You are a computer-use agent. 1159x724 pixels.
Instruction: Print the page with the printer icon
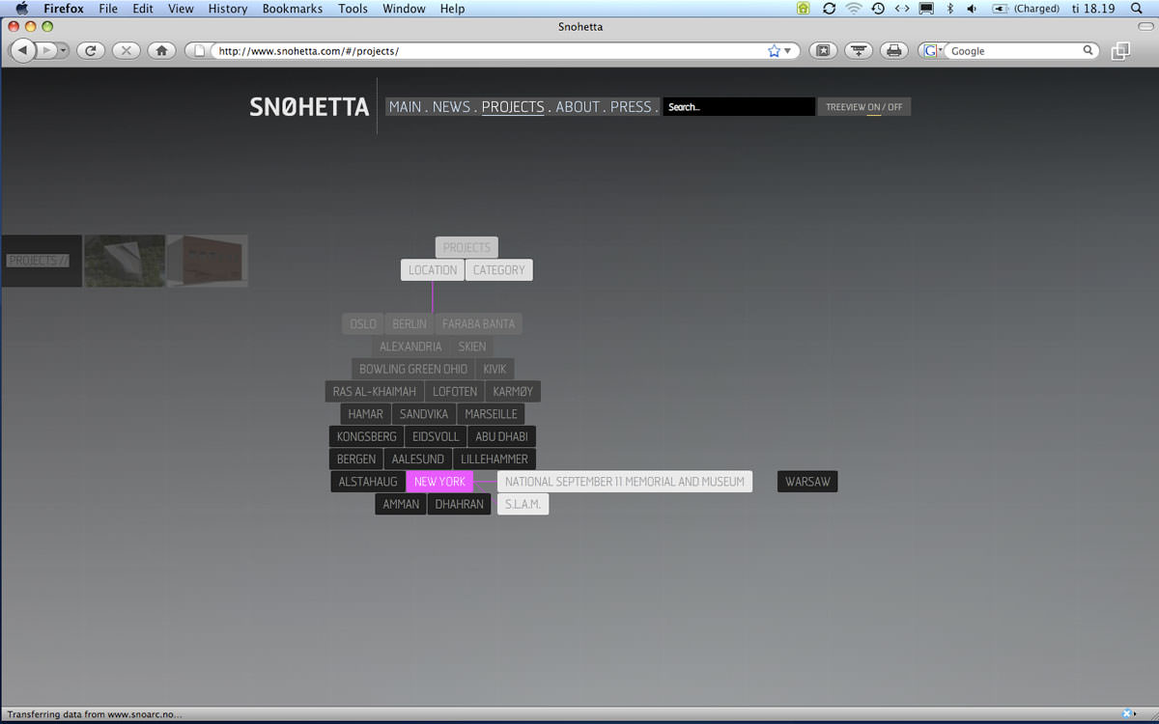tap(894, 50)
